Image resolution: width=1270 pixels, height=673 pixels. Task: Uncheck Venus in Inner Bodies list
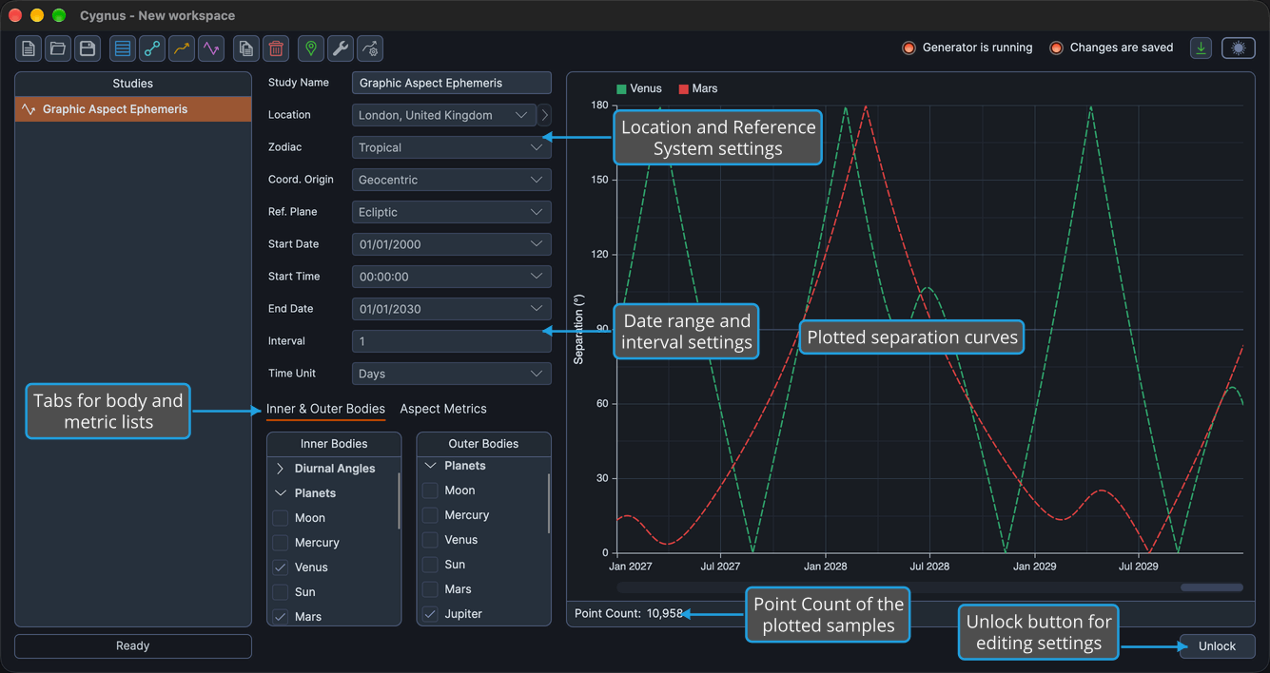click(281, 567)
